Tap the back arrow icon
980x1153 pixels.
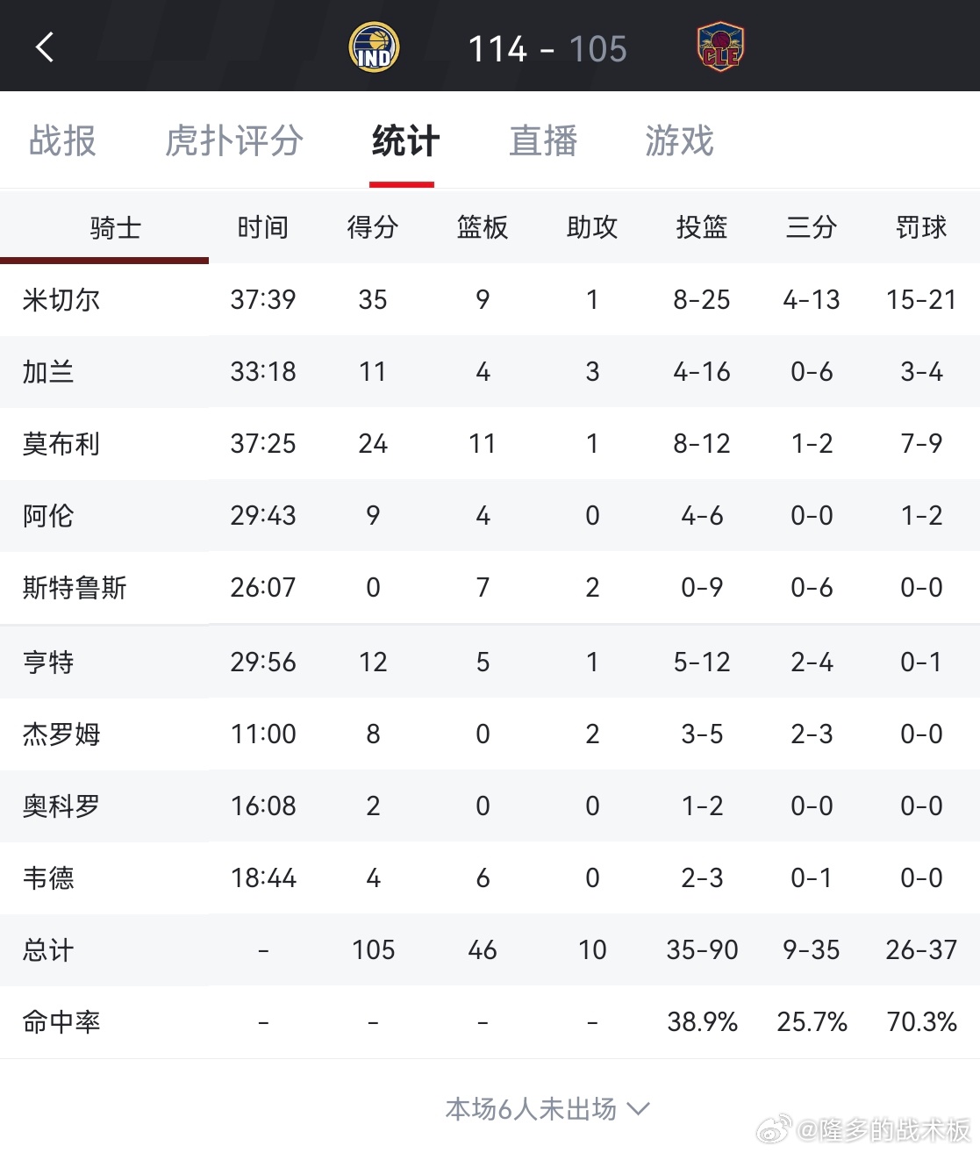[x=45, y=47]
